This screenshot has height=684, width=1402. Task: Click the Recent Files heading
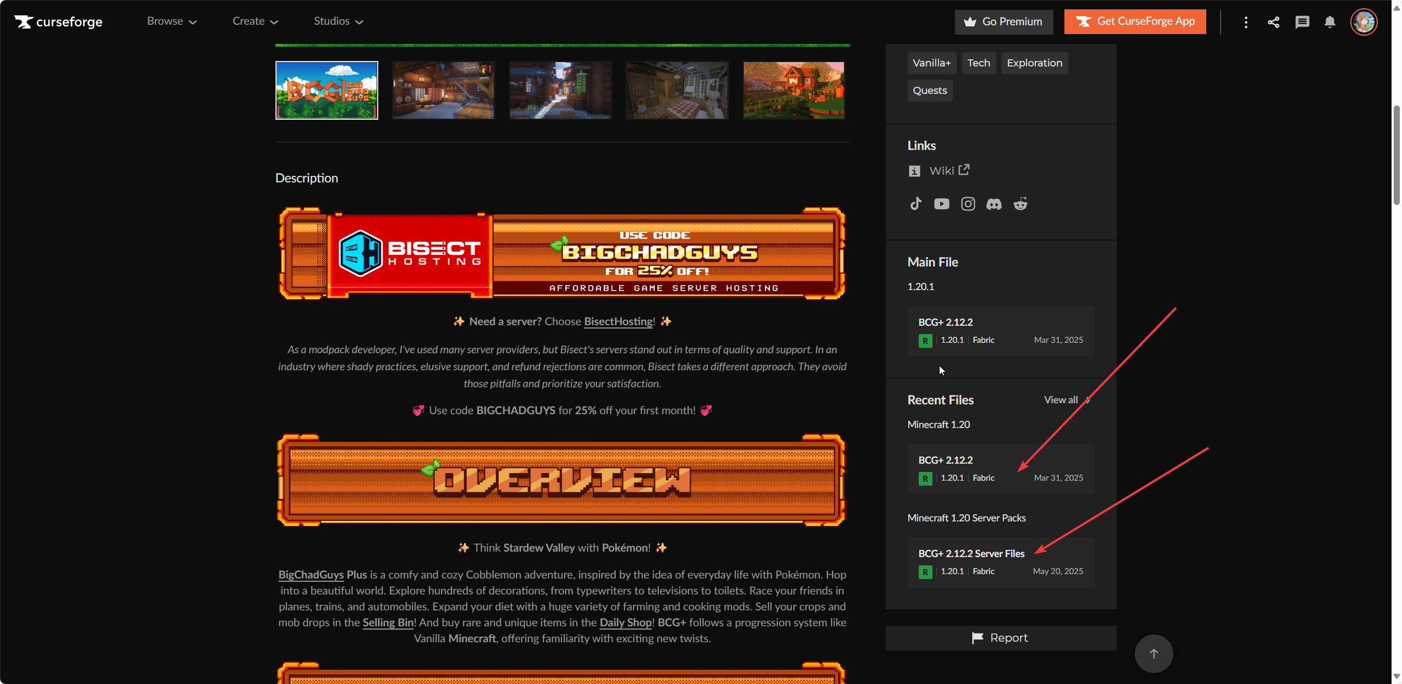coord(940,400)
